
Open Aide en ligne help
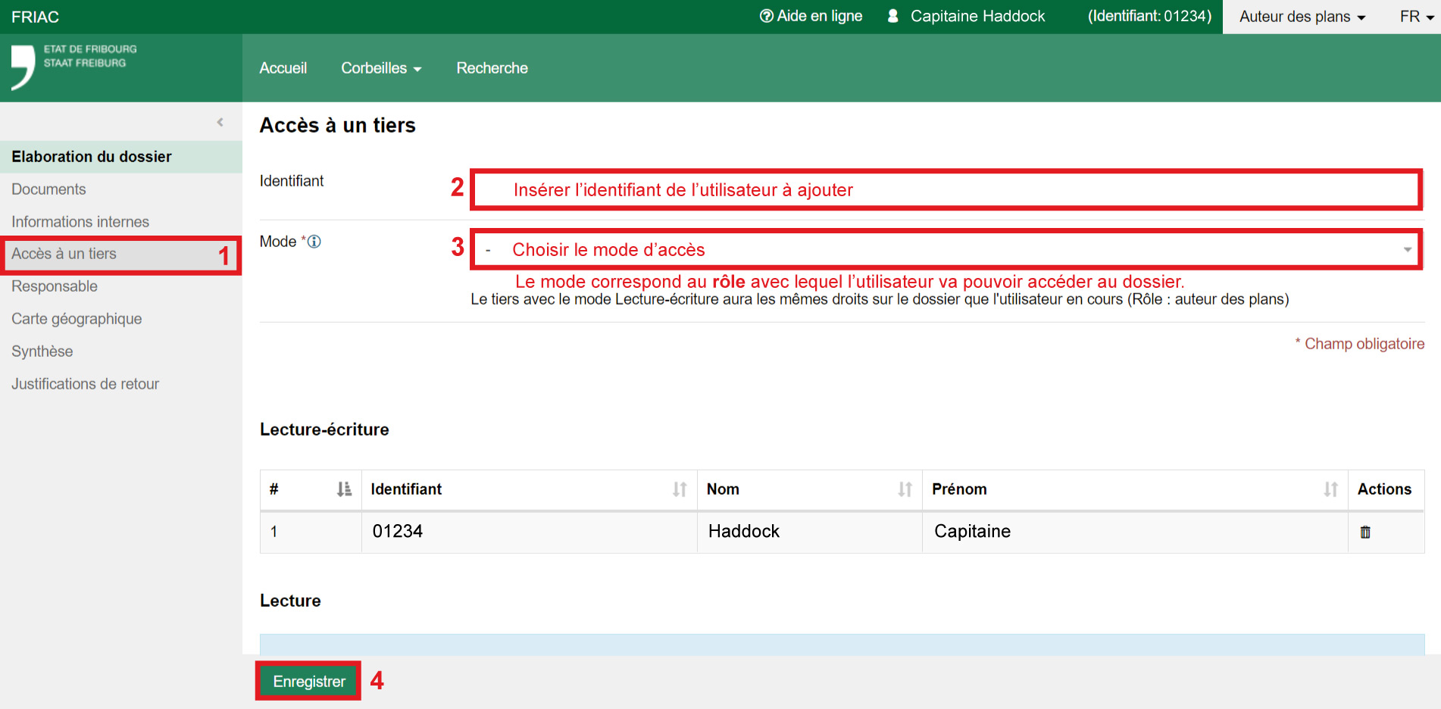click(x=811, y=16)
